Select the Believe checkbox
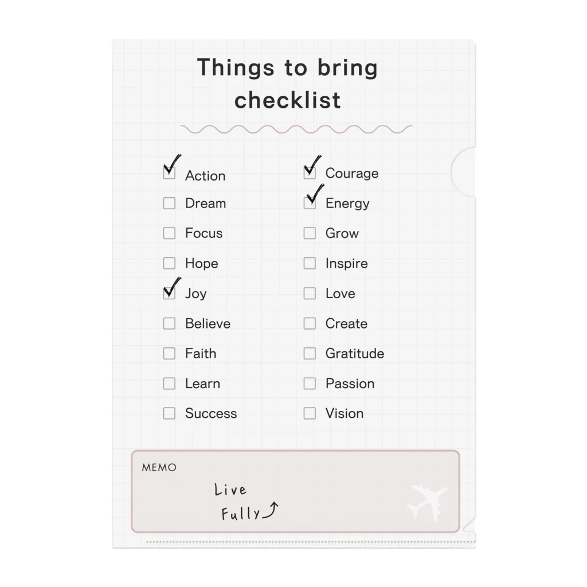587x587 pixels. click(x=169, y=323)
